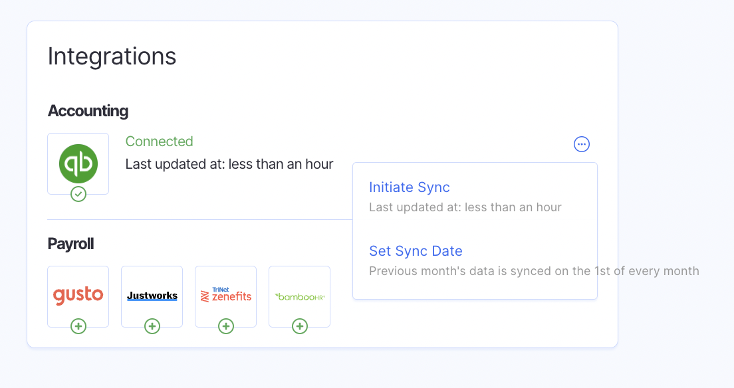Click the green Connected status text
Image resolution: width=734 pixels, height=388 pixels.
click(x=159, y=142)
